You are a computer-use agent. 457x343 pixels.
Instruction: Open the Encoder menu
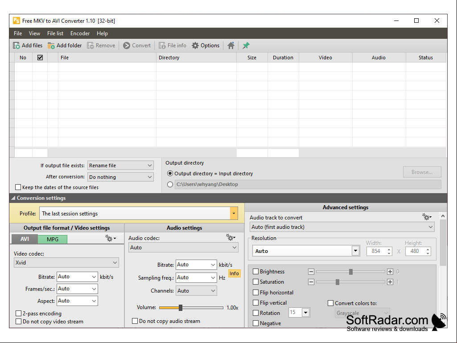click(80, 33)
